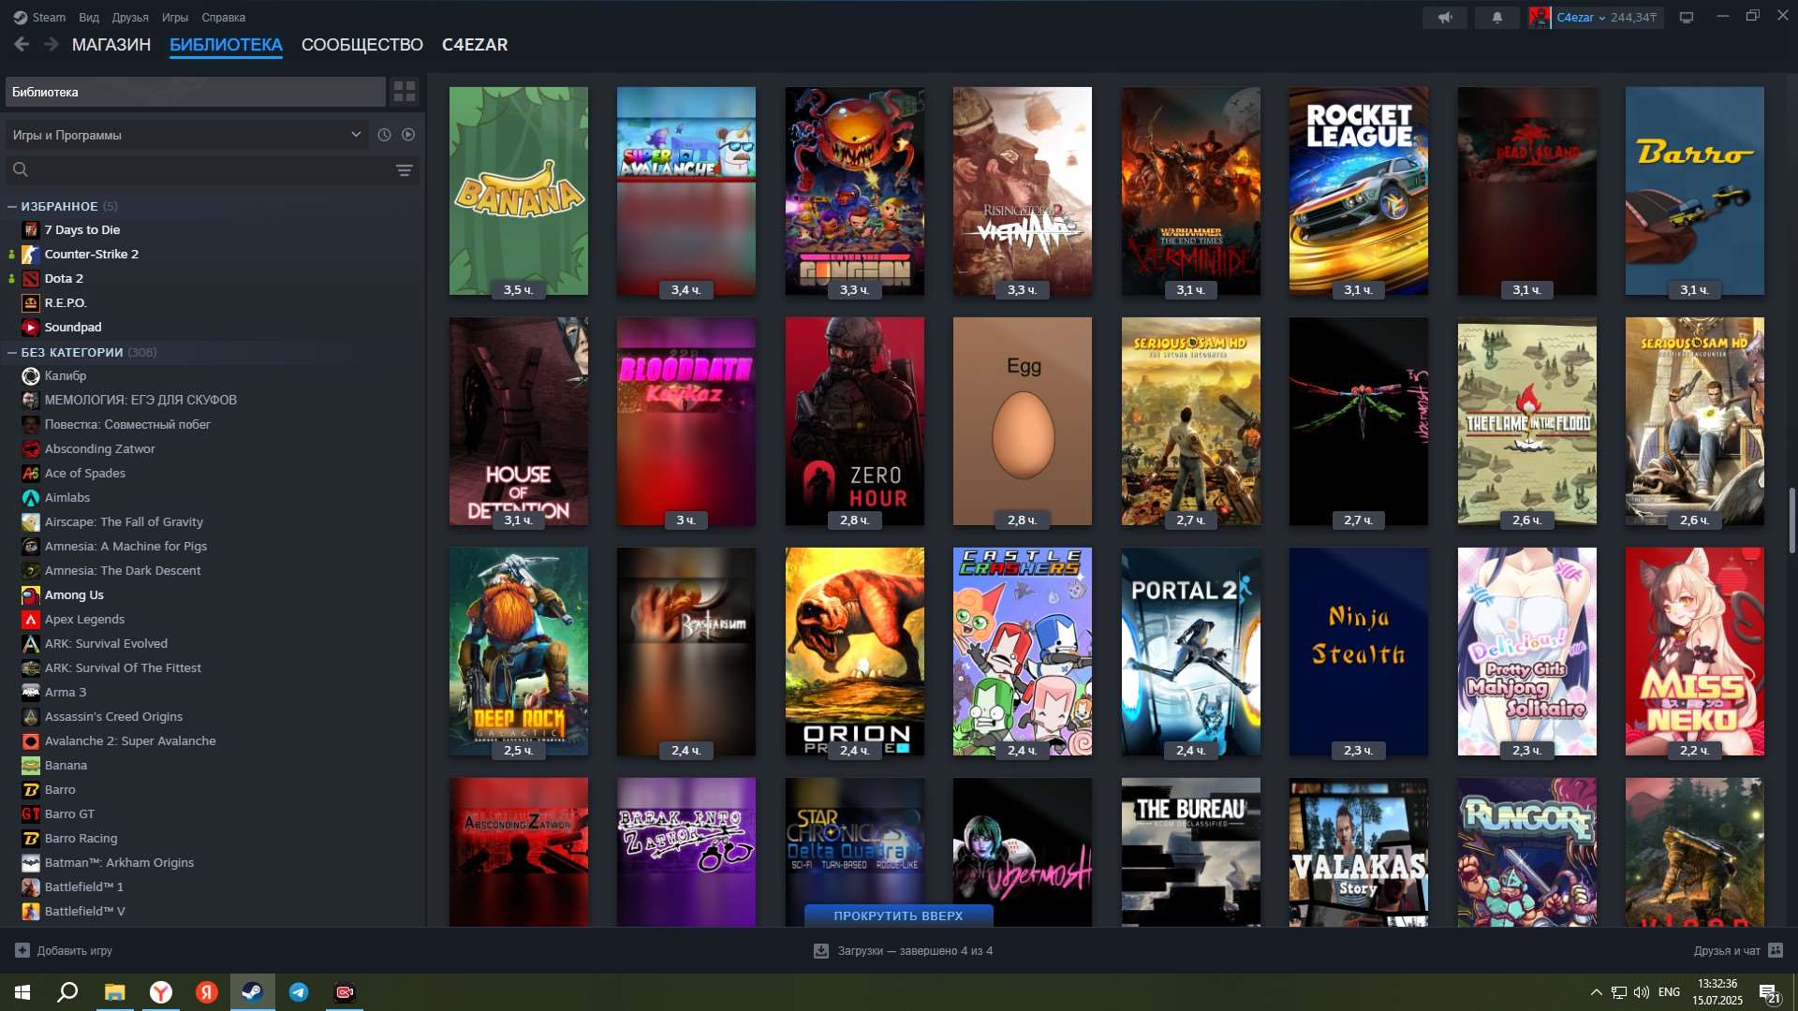Open the announcements megaphone icon
This screenshot has height=1011, width=1798.
[x=1446, y=17]
